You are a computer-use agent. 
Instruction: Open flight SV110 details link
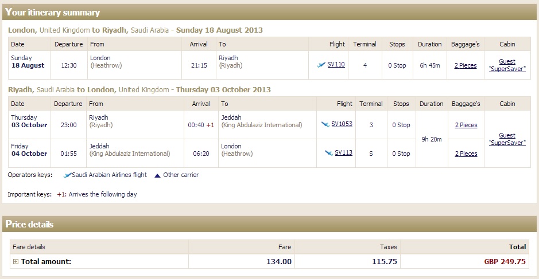[336, 64]
